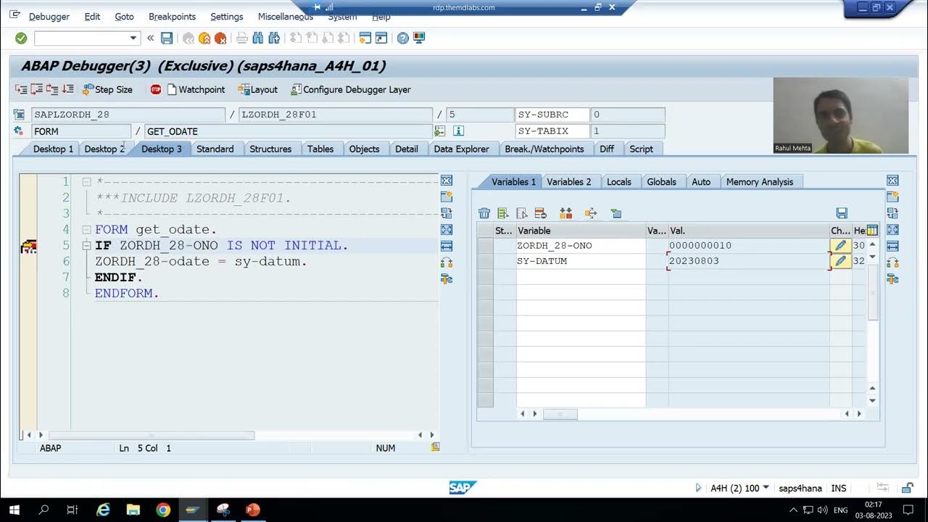Click the value cell 20230803

point(748,261)
